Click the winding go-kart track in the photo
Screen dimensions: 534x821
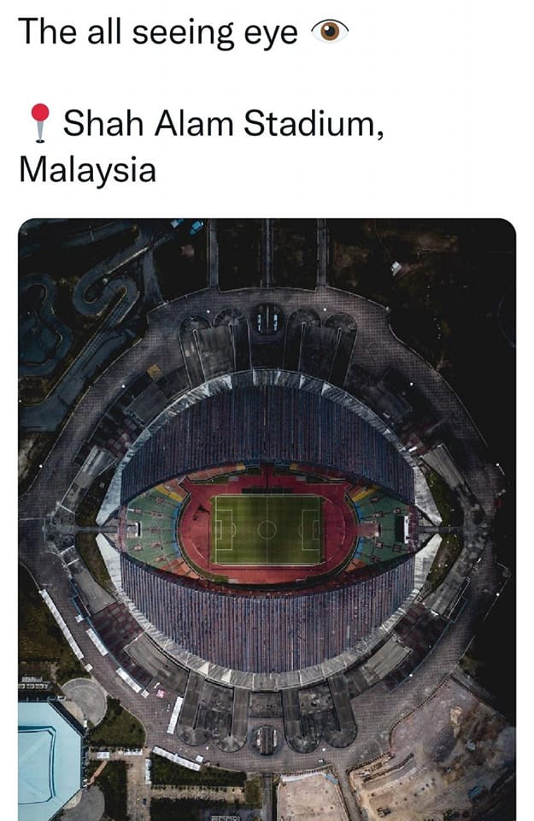tap(79, 314)
